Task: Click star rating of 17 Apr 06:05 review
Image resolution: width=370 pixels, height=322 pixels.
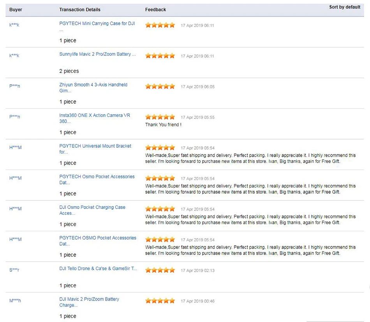Action: point(160,87)
